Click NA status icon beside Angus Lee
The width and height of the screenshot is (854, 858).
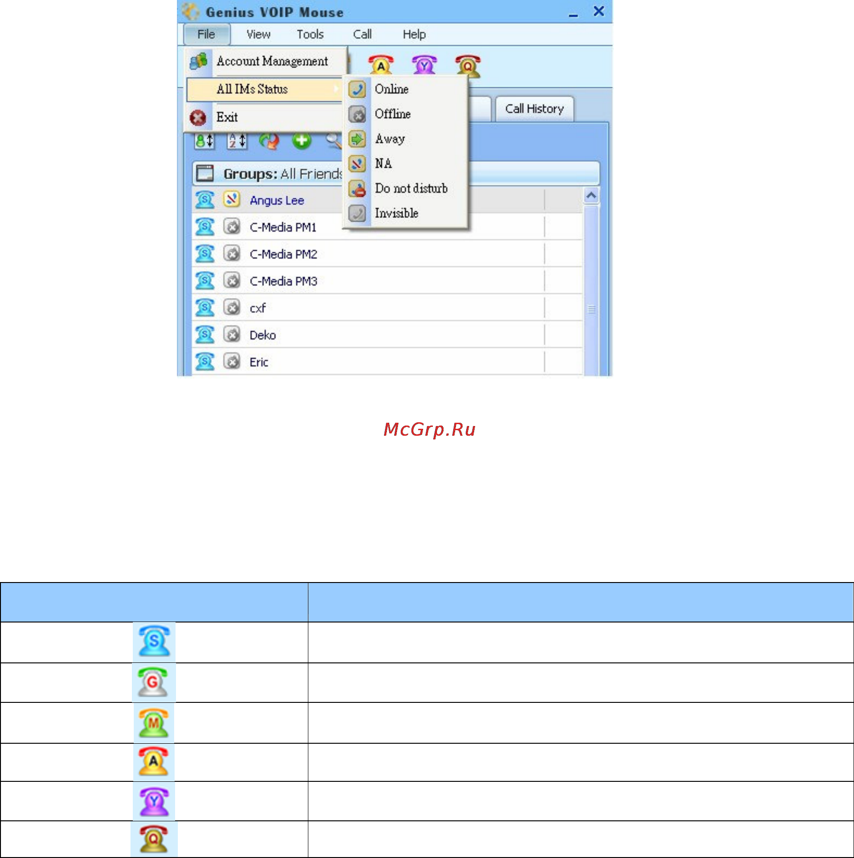pos(231,200)
